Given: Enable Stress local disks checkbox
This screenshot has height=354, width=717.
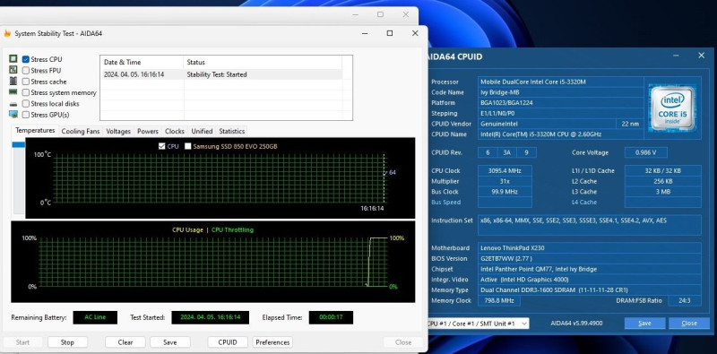Looking at the screenshot, I should [26, 104].
